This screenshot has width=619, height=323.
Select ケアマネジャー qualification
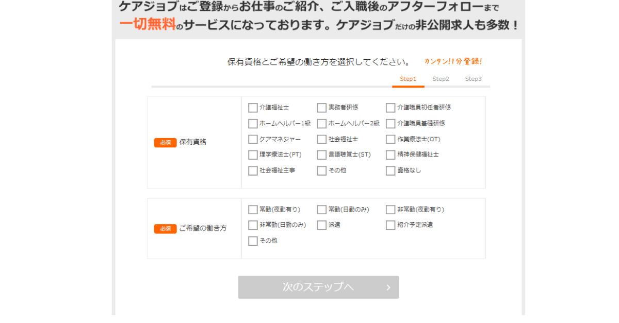[253, 139]
